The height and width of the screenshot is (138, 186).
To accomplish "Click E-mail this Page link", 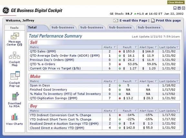I will (133, 21).
